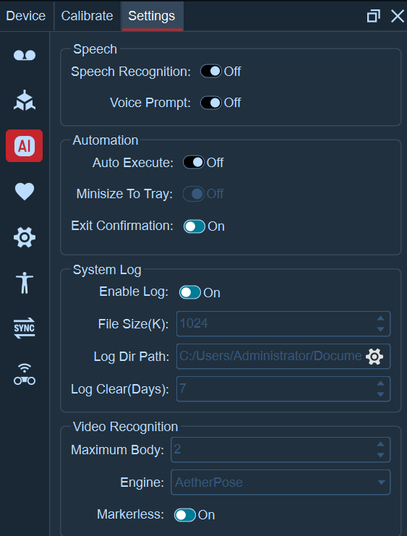
Task: Enable the Speech Recognition toggle
Action: pos(211,72)
